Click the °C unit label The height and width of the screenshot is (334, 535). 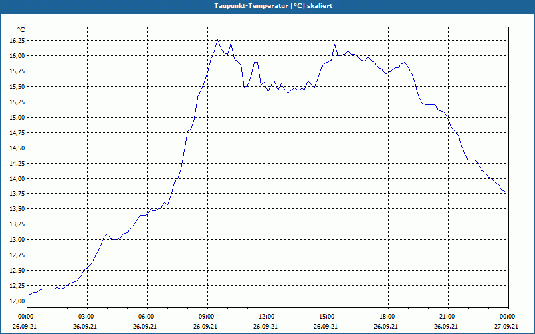[21, 30]
